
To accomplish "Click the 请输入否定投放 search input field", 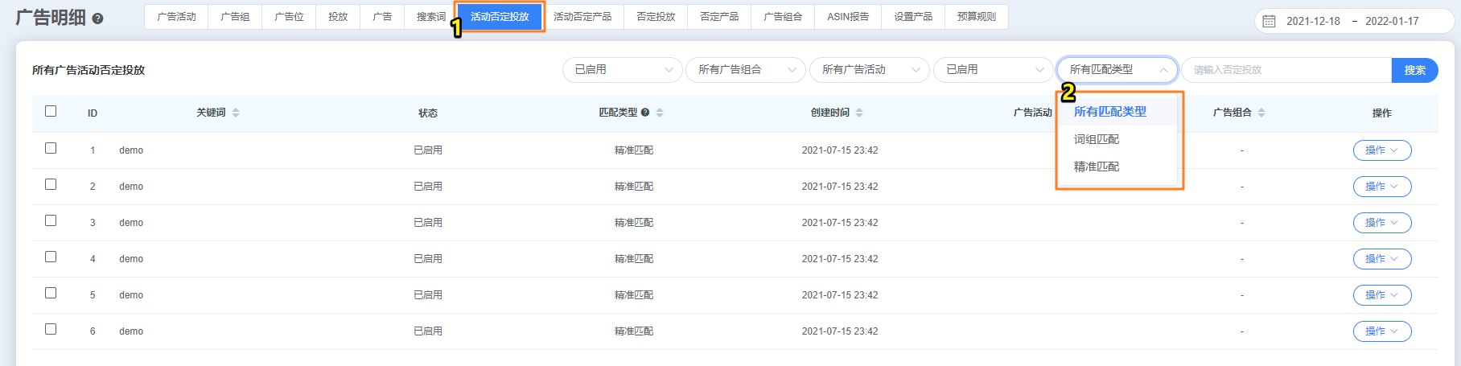I will pyautogui.click(x=1286, y=70).
